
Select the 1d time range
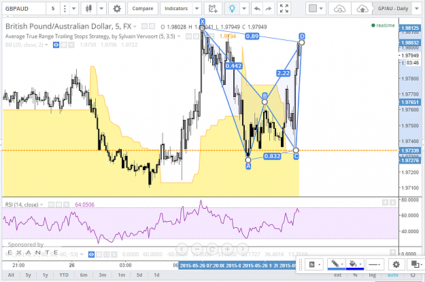tap(156, 275)
